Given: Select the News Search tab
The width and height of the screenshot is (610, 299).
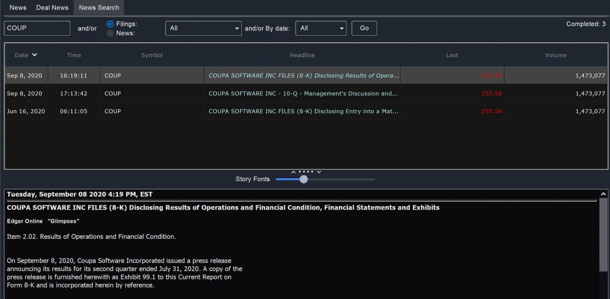Looking at the screenshot, I should point(99,7).
